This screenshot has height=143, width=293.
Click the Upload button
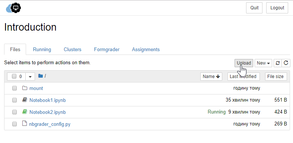click(x=244, y=63)
